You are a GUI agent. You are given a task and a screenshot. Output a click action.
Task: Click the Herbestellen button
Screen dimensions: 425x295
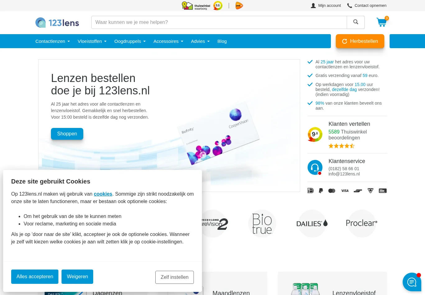pos(360,41)
